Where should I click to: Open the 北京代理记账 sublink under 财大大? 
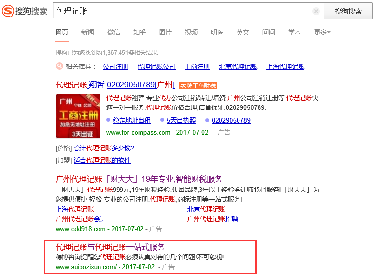coord(206,209)
